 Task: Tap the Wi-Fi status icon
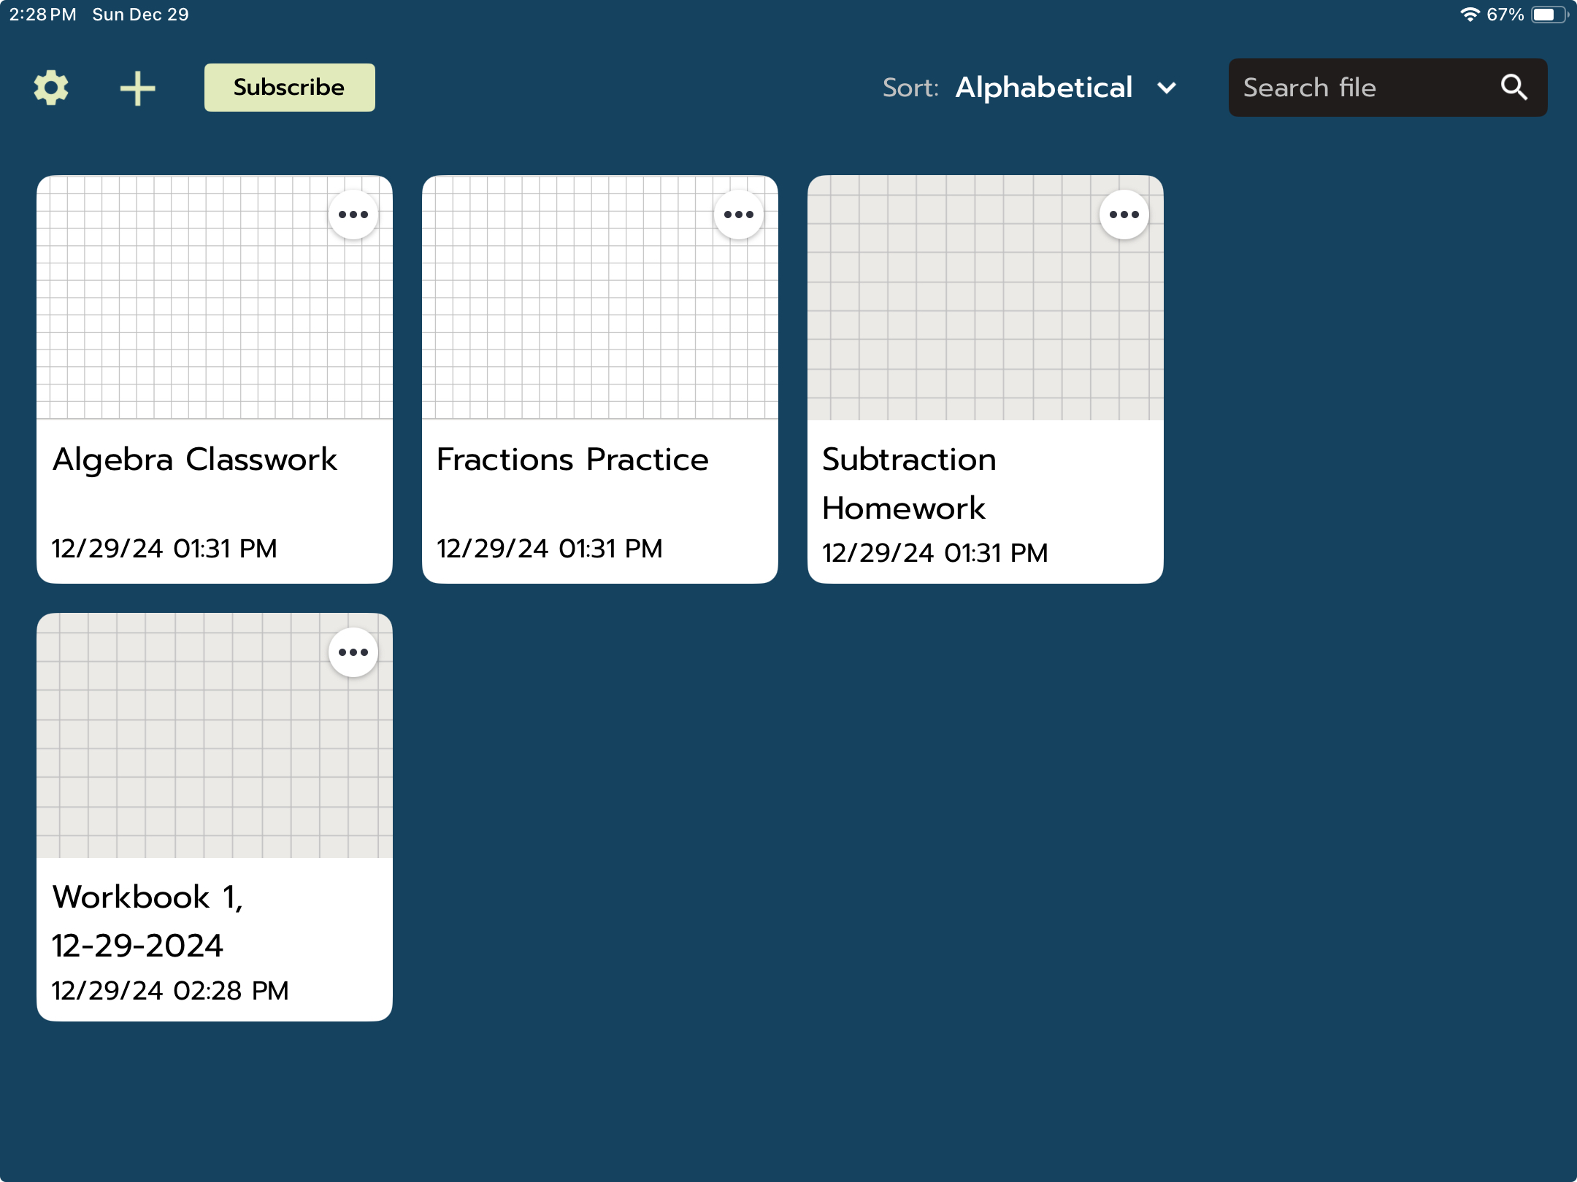tap(1469, 15)
